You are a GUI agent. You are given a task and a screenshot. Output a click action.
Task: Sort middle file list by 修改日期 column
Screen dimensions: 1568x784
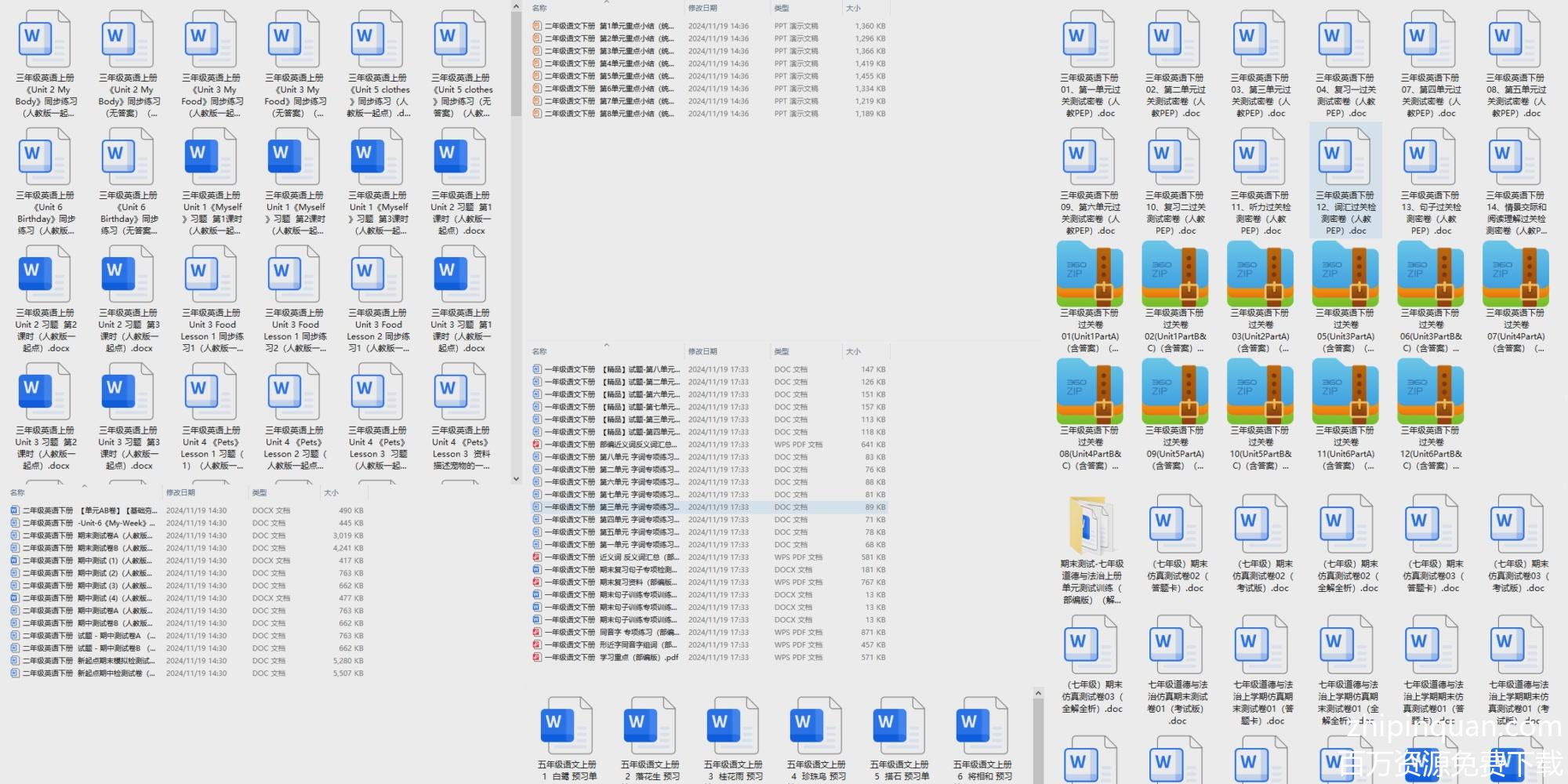[702, 352]
